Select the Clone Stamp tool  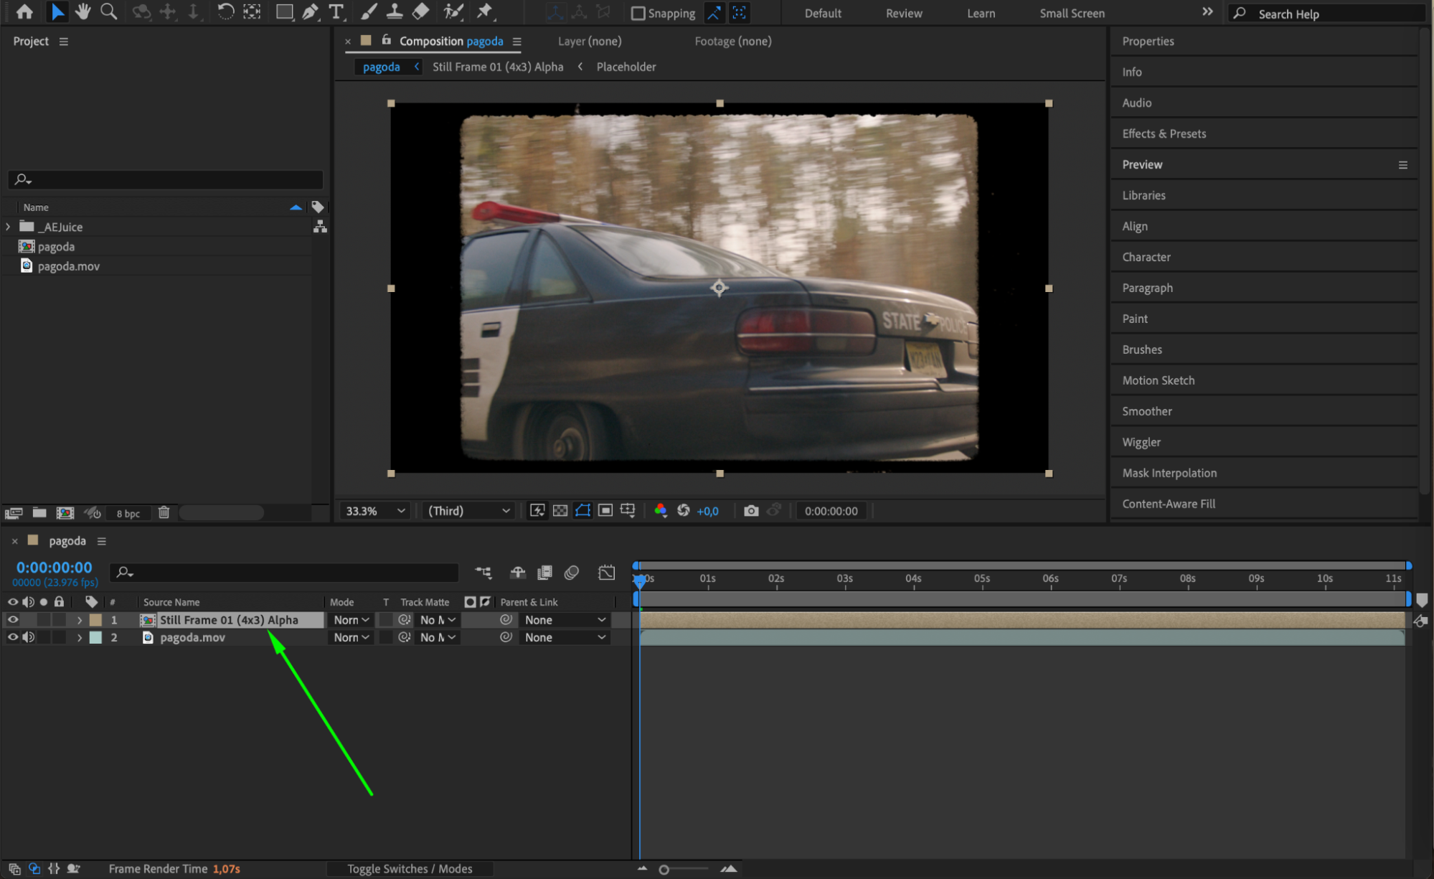point(395,11)
